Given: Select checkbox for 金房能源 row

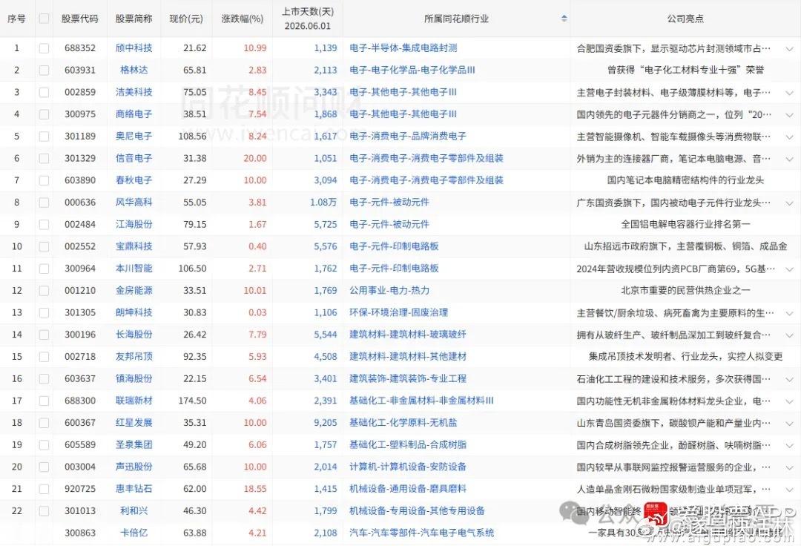Looking at the screenshot, I should pos(44,291).
